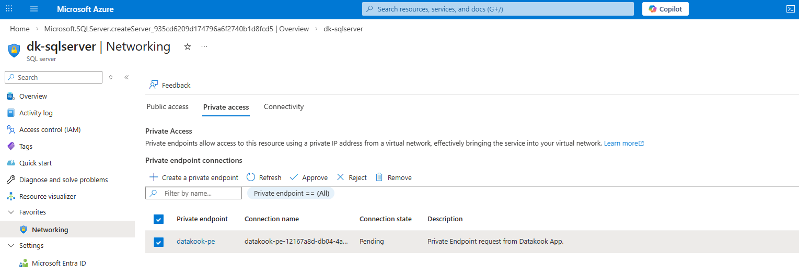Screen dimensions: 799x275
Task: Focus the global search resources box
Action: [498, 9]
